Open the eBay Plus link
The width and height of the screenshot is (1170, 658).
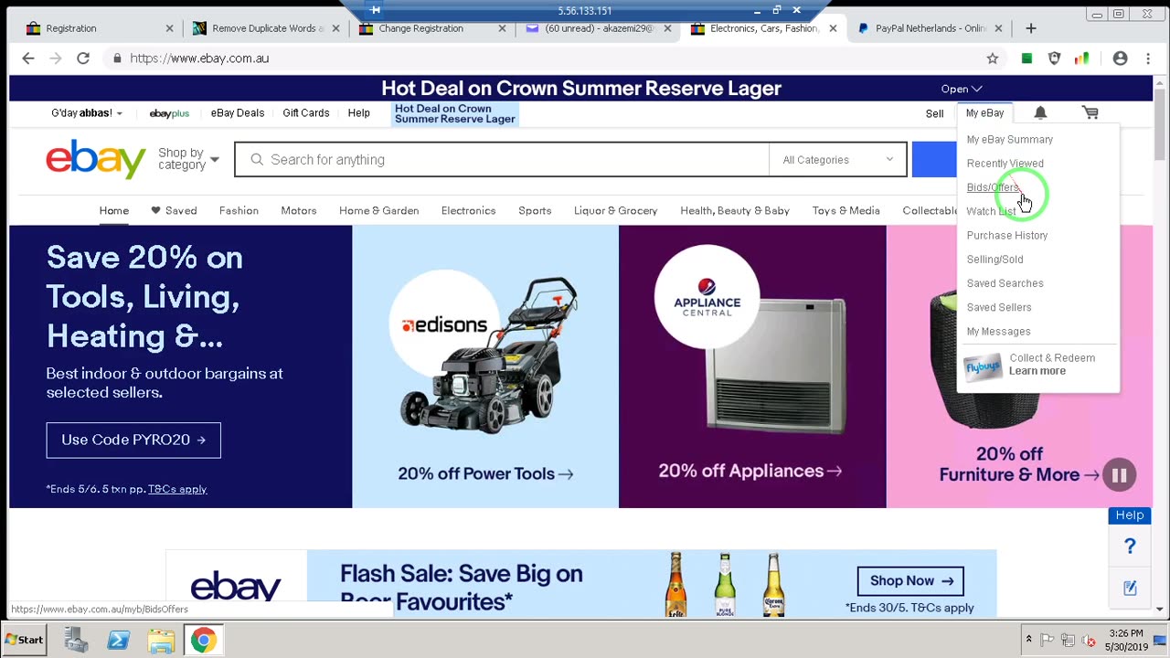[169, 113]
